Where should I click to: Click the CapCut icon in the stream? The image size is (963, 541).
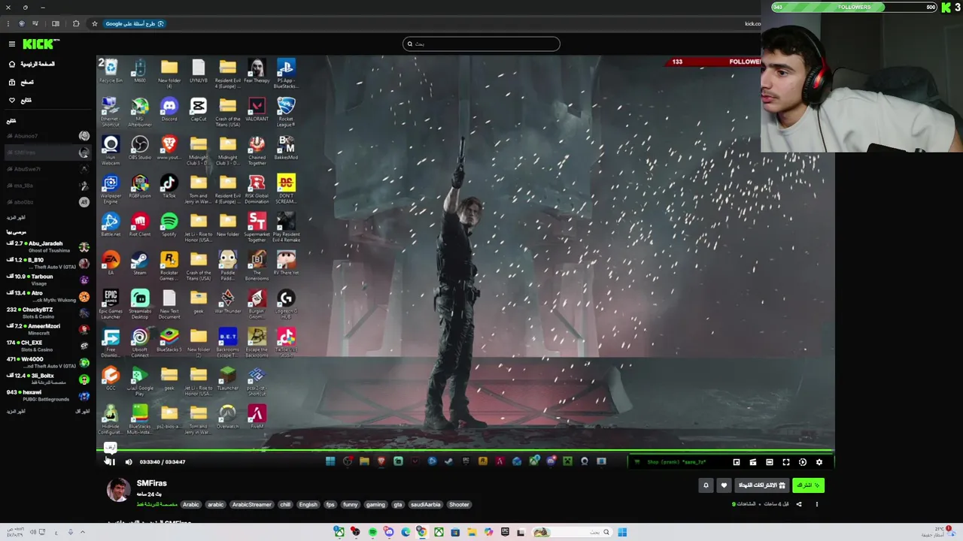tap(199, 110)
